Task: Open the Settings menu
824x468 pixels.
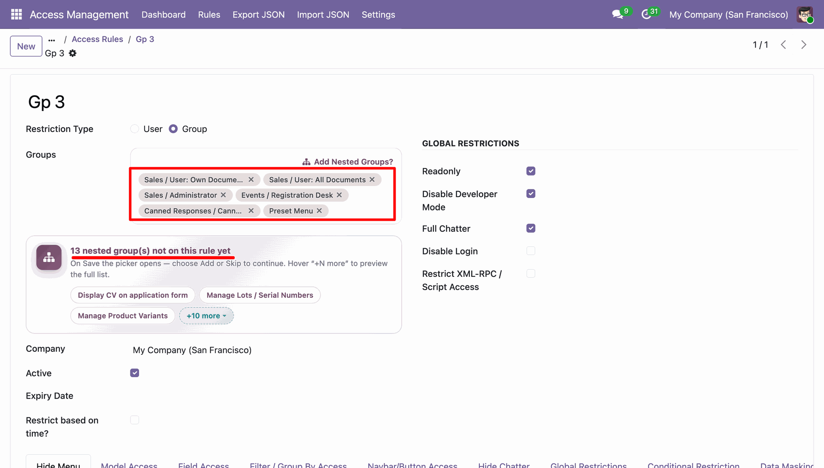Action: tap(378, 15)
